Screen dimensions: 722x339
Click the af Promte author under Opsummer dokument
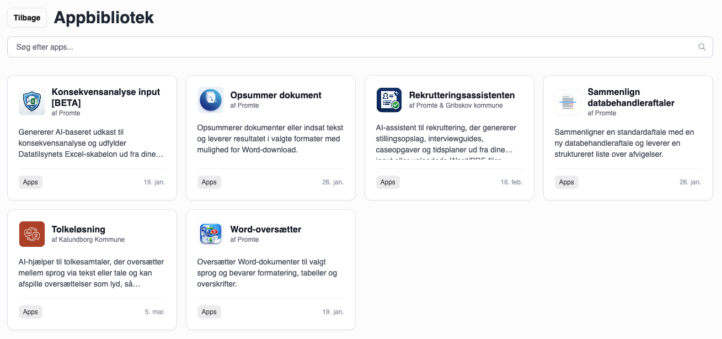pos(245,105)
